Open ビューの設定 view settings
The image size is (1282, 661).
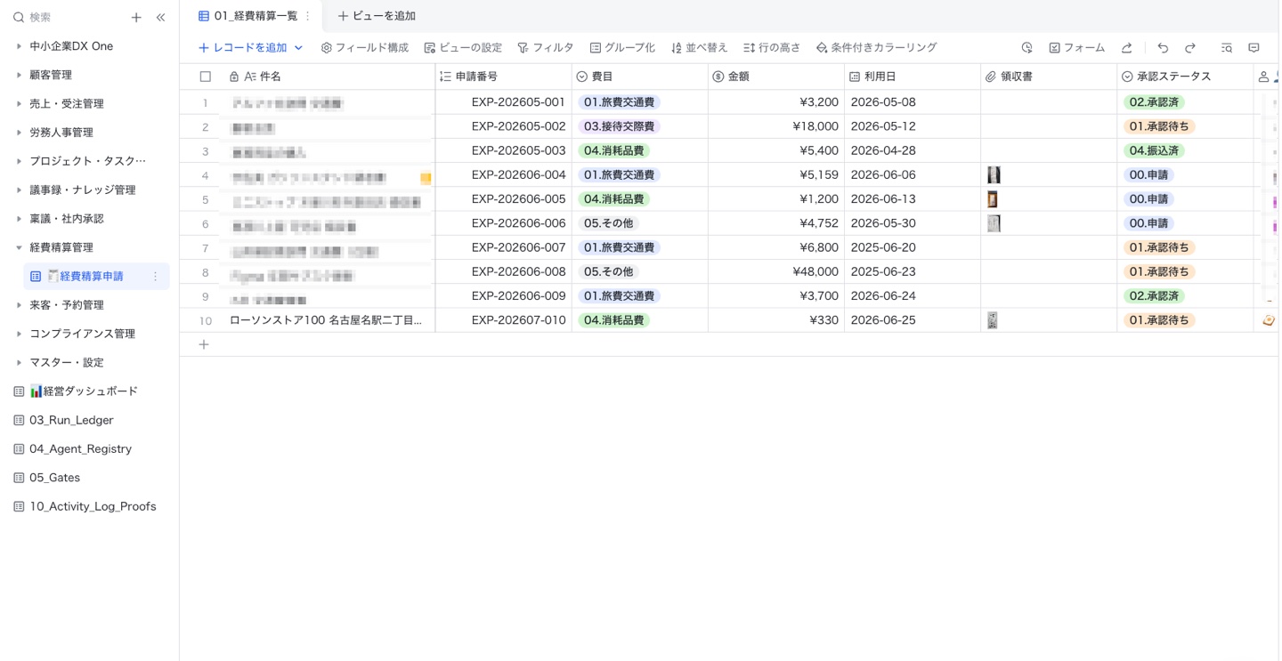point(463,48)
